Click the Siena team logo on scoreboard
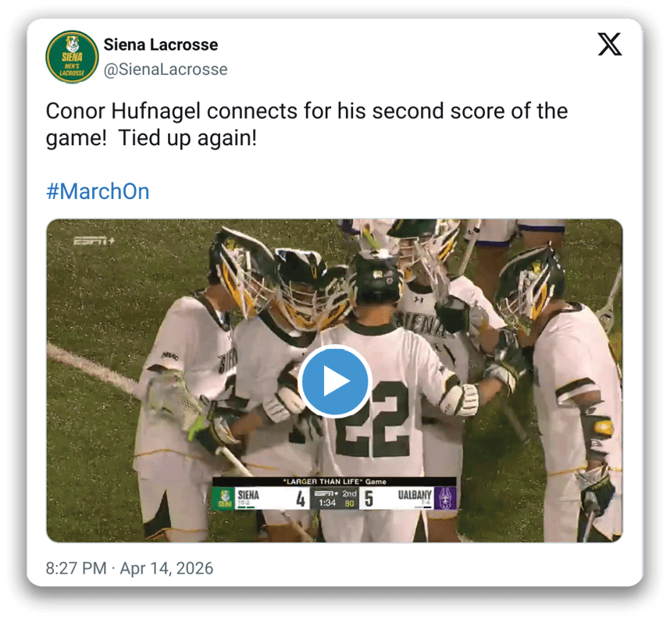This screenshot has height=619, width=670. (x=223, y=498)
